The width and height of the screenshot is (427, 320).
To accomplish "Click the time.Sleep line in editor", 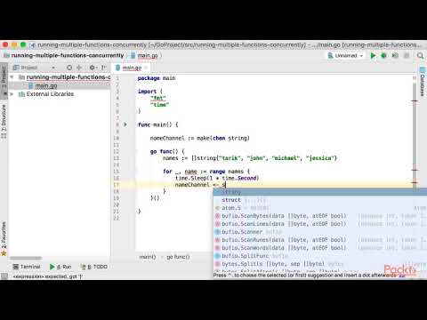I will (x=217, y=178).
